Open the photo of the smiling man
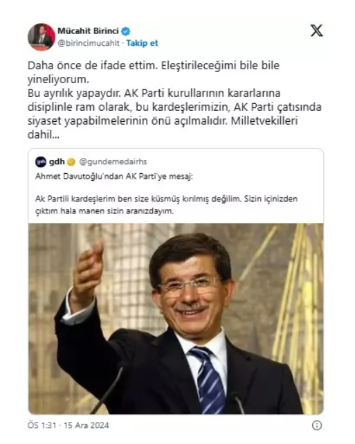Image resolution: width=355 pixels, height=444 pixels. click(176, 319)
